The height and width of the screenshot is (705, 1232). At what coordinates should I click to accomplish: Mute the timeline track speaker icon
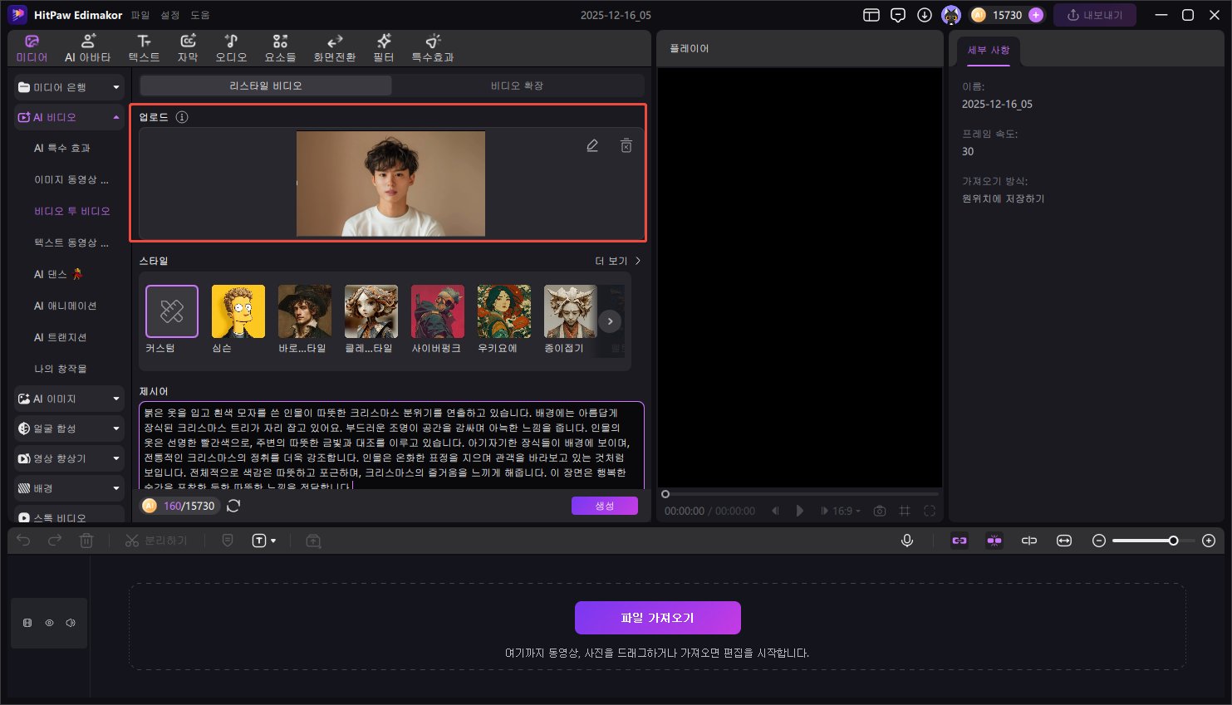[x=71, y=623]
